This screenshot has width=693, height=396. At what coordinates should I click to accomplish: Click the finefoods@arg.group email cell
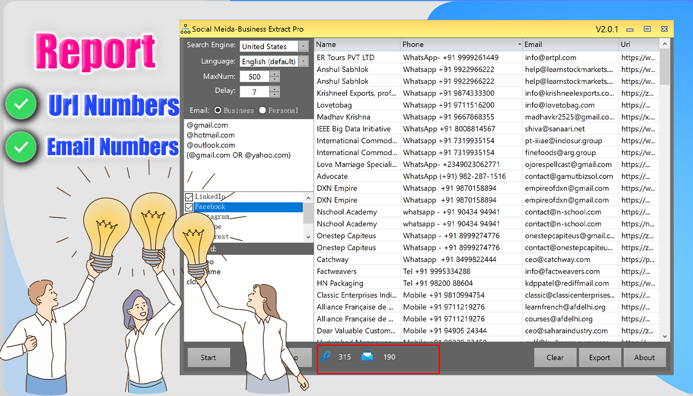[x=570, y=152]
